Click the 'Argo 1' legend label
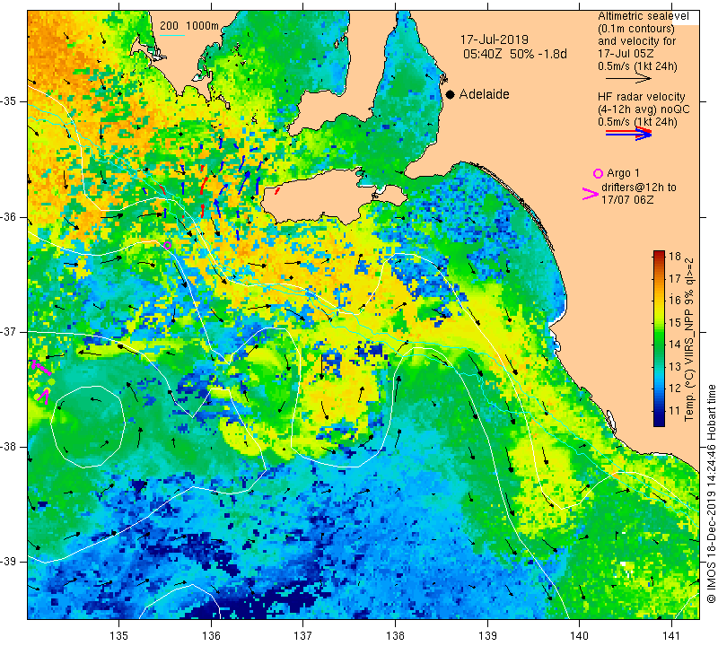The image size is (718, 646). coord(623,173)
